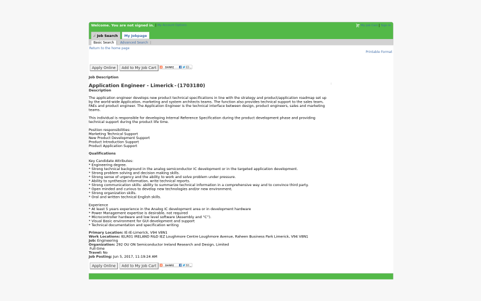
Task: Click the Product Application Support line
Action: click(113, 146)
